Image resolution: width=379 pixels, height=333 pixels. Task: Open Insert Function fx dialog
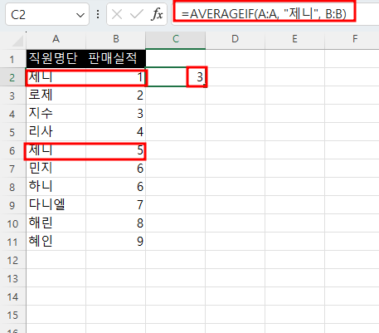157,14
